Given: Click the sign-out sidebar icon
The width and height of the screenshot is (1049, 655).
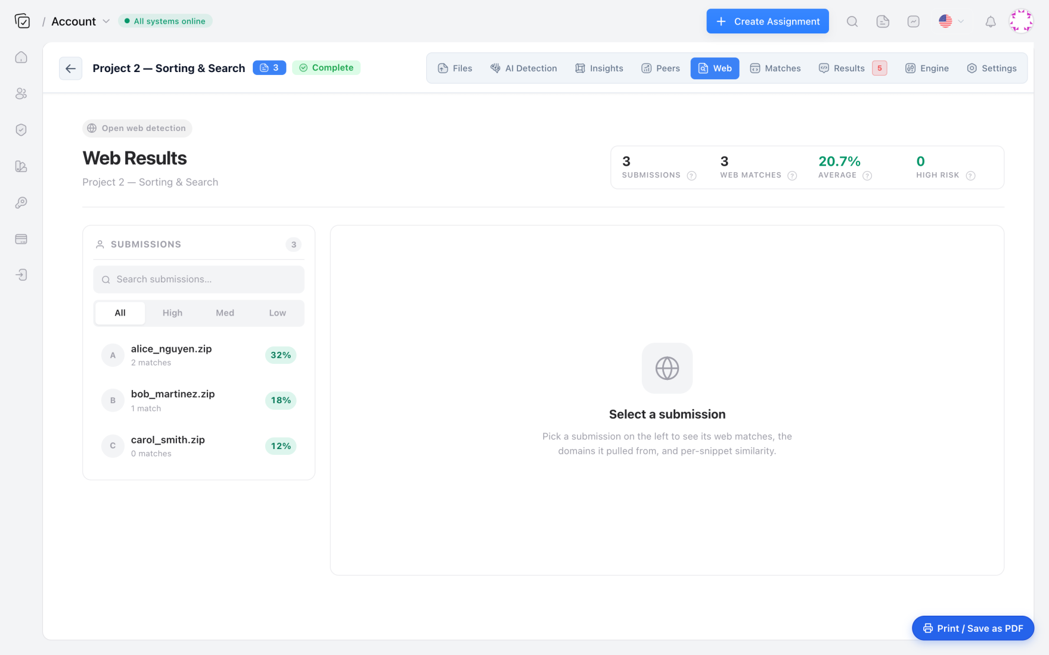Looking at the screenshot, I should tap(21, 275).
